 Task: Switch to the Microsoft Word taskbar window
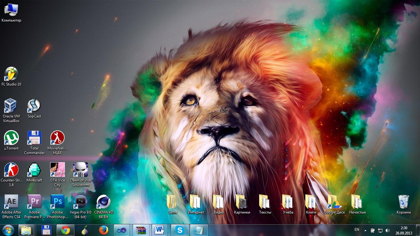coord(160,230)
